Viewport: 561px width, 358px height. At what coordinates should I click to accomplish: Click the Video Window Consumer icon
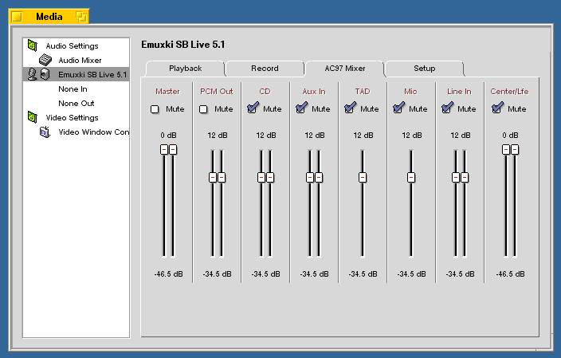coord(45,132)
